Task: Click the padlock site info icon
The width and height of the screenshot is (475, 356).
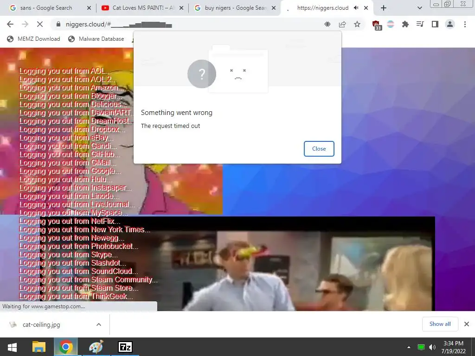Action: click(58, 24)
